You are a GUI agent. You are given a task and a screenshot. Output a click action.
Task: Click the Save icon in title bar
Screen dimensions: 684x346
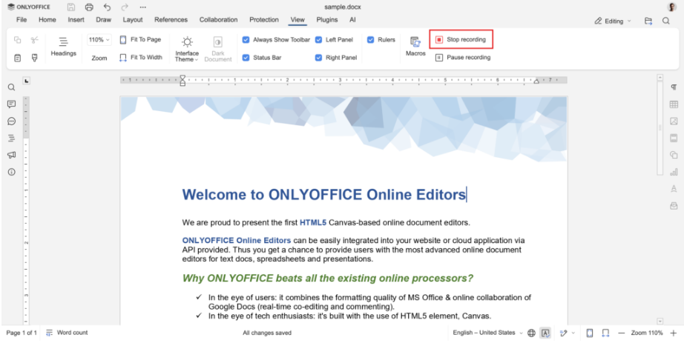pyautogui.click(x=71, y=7)
